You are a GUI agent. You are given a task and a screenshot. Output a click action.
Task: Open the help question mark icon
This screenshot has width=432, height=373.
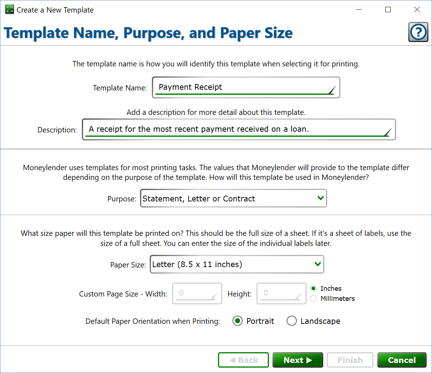418,32
